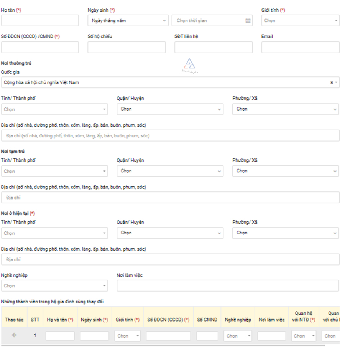Image resolution: width=345 pixels, height=348 pixels.
Task: Open the Giới tính dropdown at top
Action: point(301,21)
